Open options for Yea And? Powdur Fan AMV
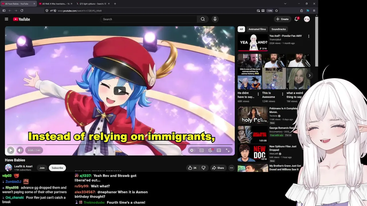Screen dimensions: 367x206 309,36
